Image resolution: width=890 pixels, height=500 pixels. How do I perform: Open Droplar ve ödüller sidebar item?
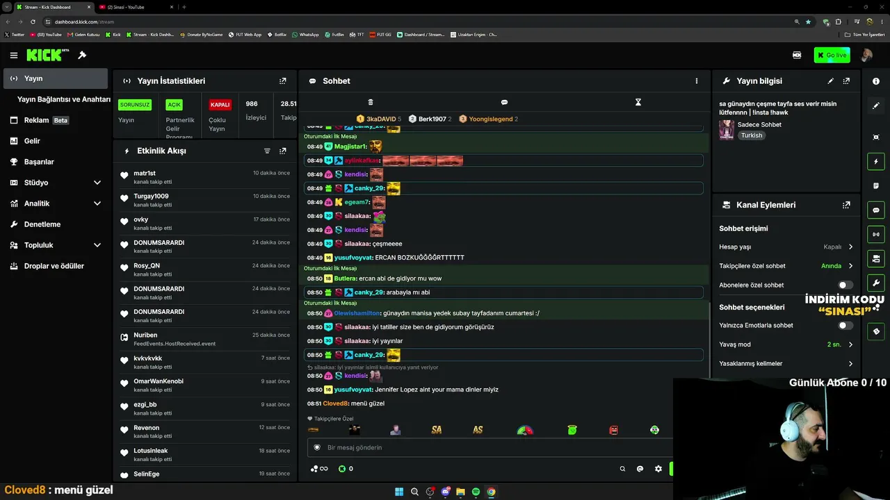coord(56,266)
